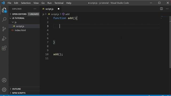Open the Explorer view in activity bar
Viewport: 171px width, 96px height.
[x=4, y=10]
